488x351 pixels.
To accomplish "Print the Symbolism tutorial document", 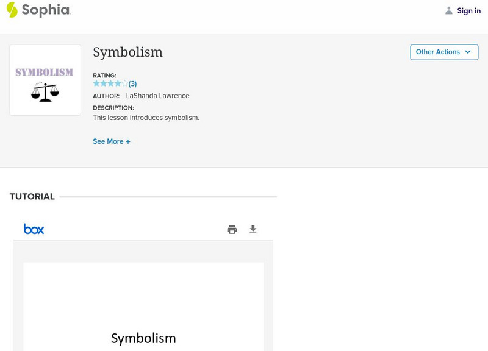I will pos(232,229).
